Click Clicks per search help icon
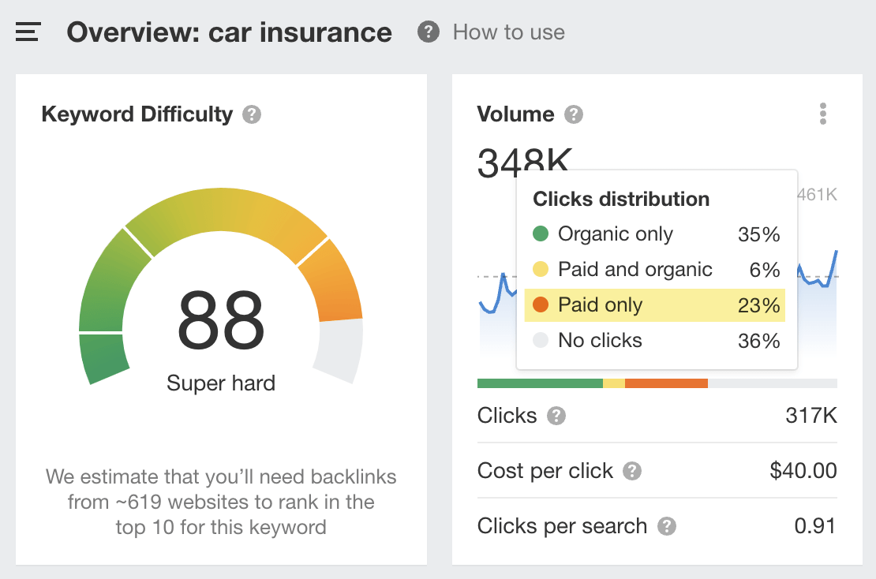876x579 pixels. point(668,527)
